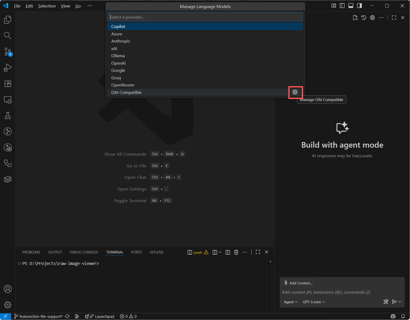Screen dimensions: 410x320
Task: Switch to Problems tab
Action: tap(31, 252)
